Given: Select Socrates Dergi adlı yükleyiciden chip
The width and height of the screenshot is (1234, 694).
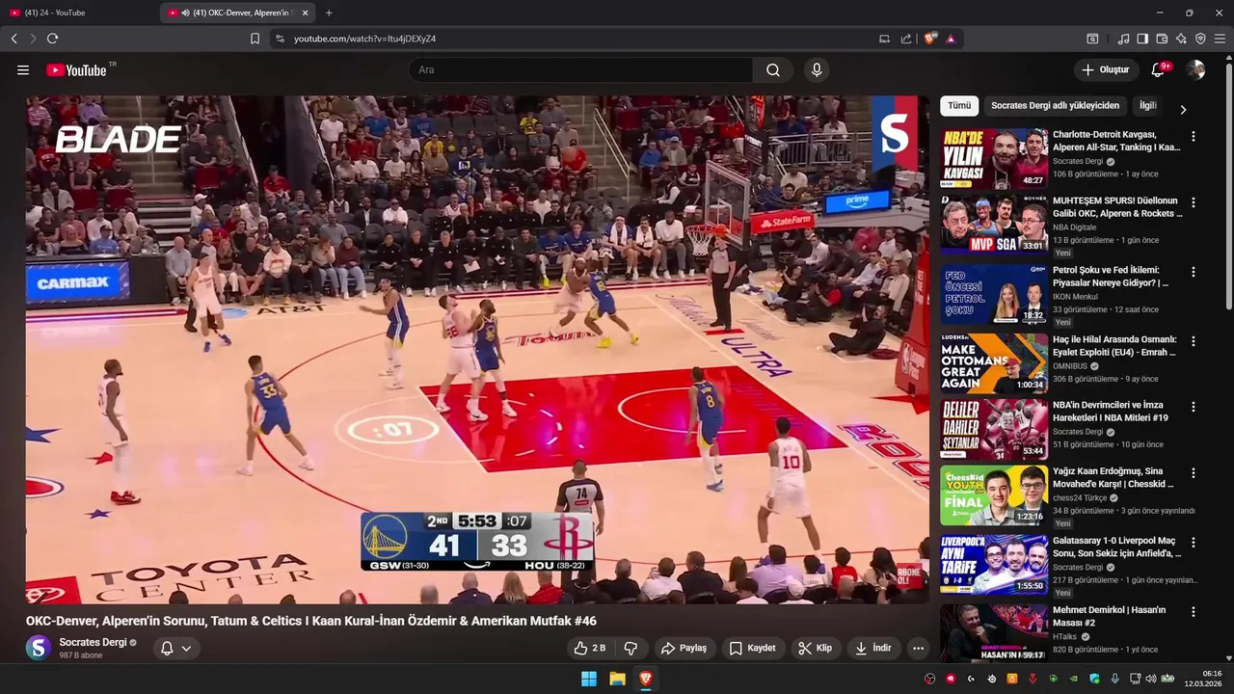Looking at the screenshot, I should 1055,106.
